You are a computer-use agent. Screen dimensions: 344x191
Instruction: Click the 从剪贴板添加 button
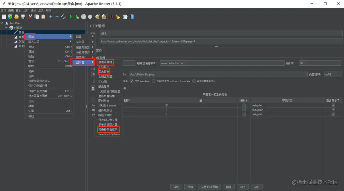coord(209,187)
